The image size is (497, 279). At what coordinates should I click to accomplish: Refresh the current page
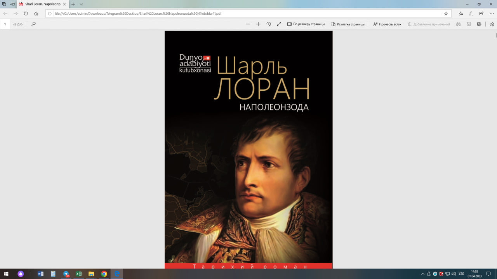coord(26,14)
